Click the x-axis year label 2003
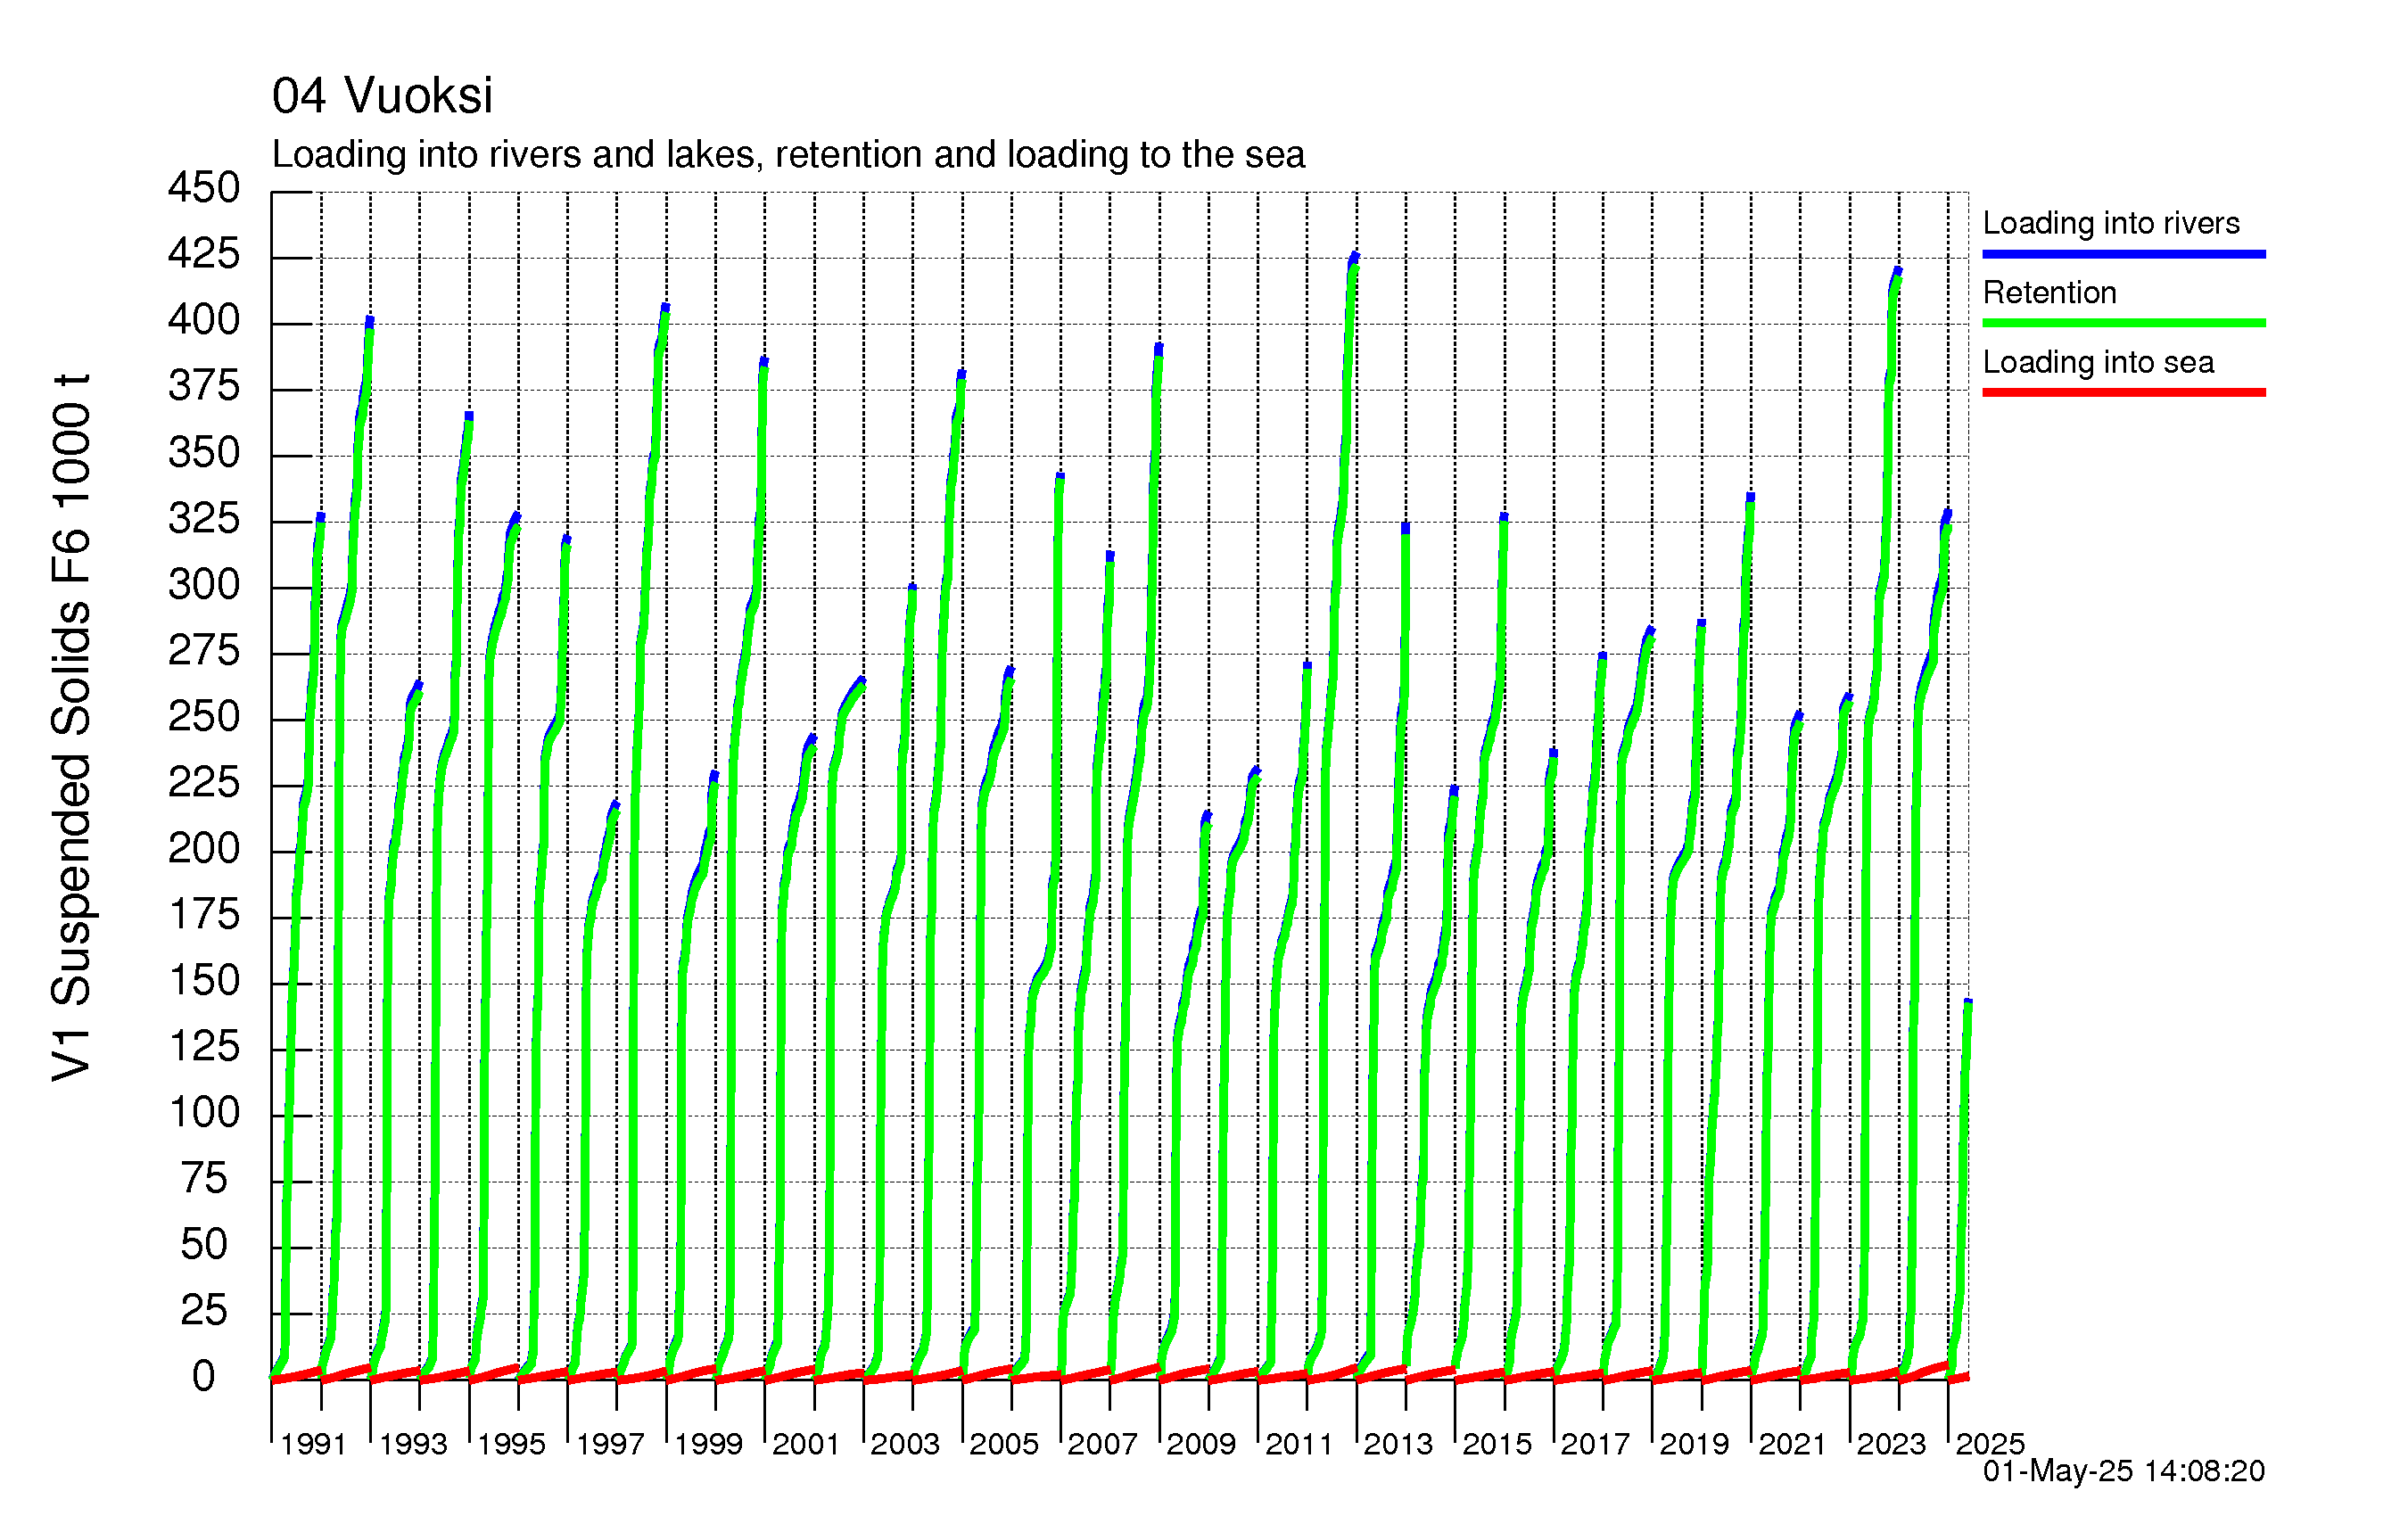Viewport: 2408px width, 1516px height. pos(905,1444)
